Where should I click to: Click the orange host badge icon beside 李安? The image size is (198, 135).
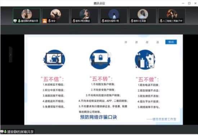[x=45, y=21]
